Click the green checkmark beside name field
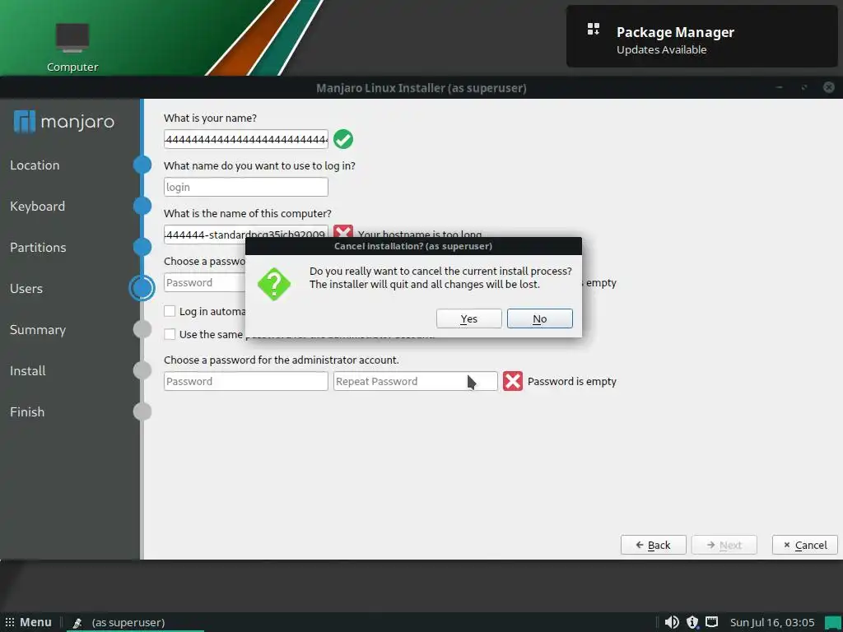 coord(343,139)
